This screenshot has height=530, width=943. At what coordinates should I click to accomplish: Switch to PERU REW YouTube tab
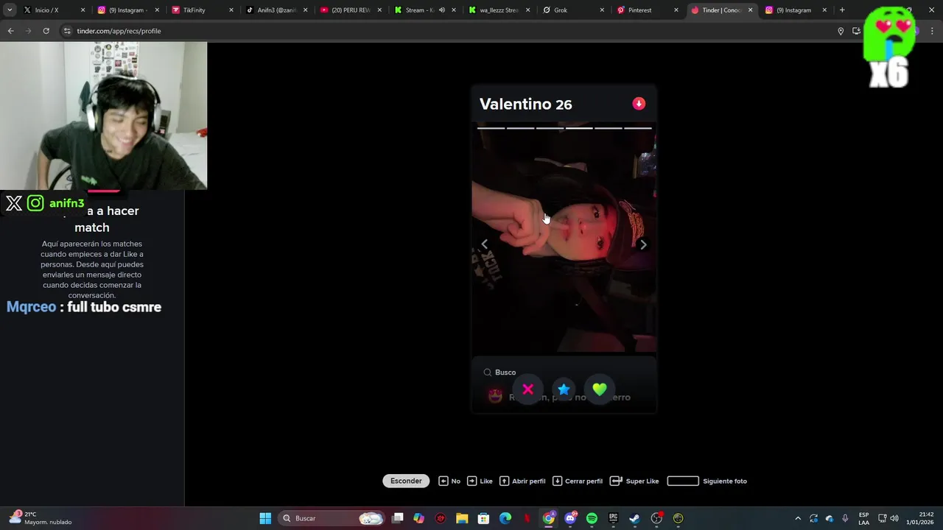(x=351, y=10)
